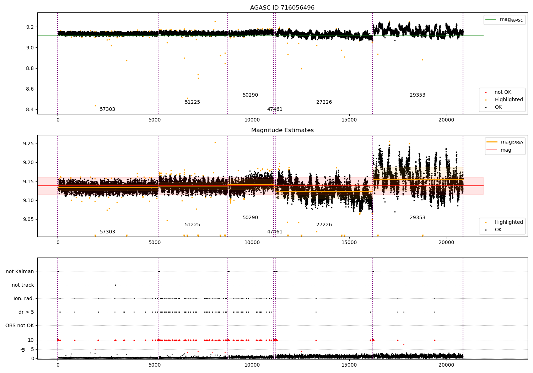This screenshot has height=373, width=533.
Task: Click the green mag AGASC legend line sample
Action: coord(491,20)
